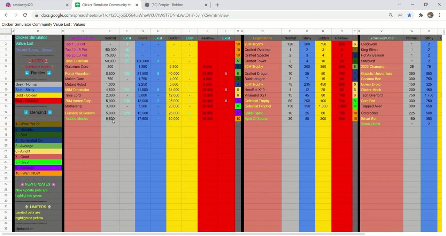Click the address bar URL field
446x236 pixels.
point(209,15)
